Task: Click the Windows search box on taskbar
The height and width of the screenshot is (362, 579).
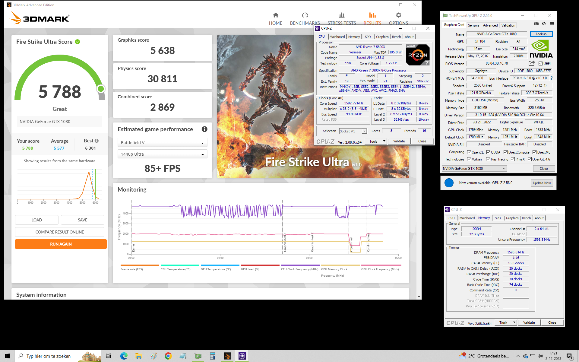Action: 59,356
